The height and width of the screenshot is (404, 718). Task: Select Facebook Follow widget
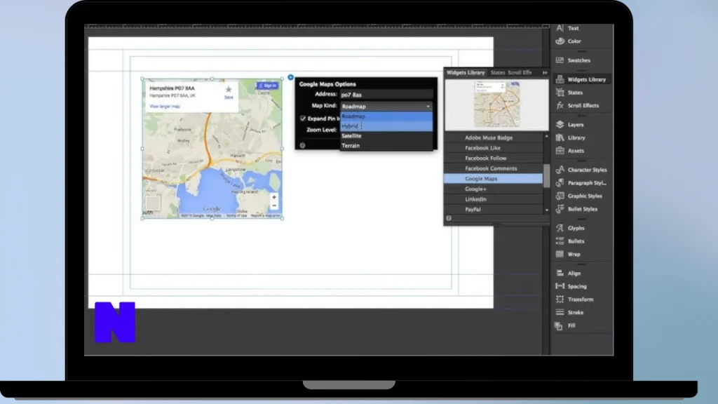click(493, 158)
